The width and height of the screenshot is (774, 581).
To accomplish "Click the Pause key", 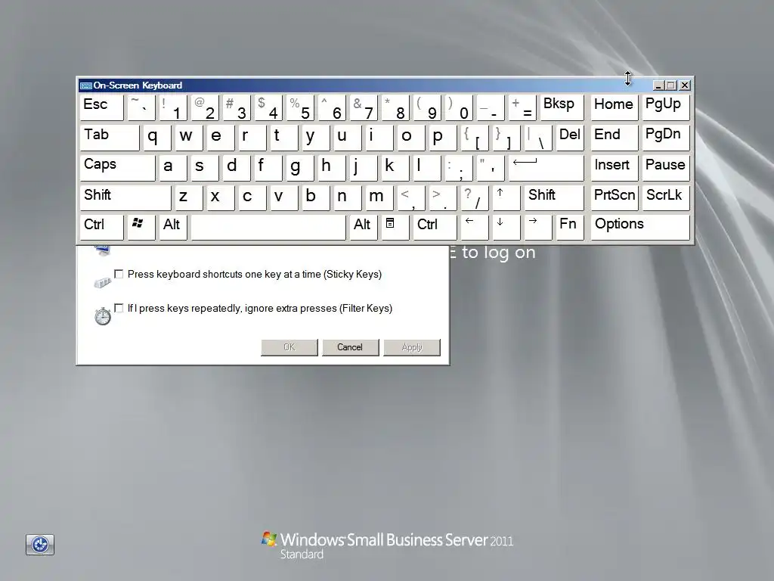I will pos(665,168).
